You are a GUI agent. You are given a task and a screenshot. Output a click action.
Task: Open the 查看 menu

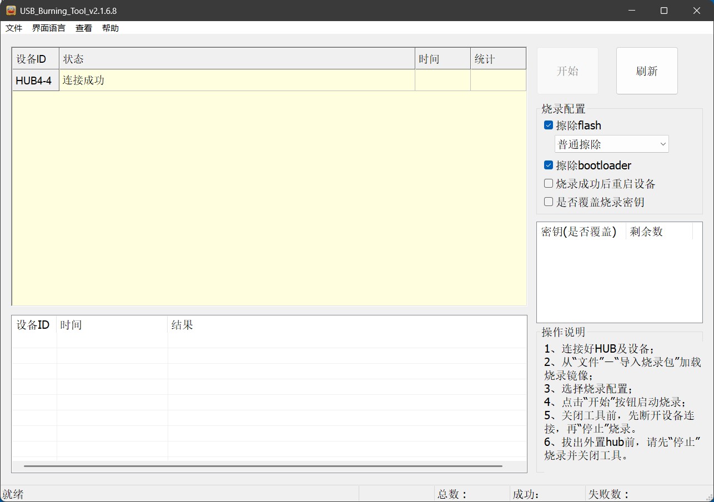point(84,28)
